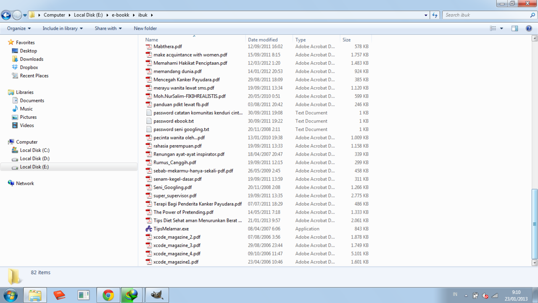Open the GIMP taskbar icon
The width and height of the screenshot is (538, 303).
(x=157, y=295)
